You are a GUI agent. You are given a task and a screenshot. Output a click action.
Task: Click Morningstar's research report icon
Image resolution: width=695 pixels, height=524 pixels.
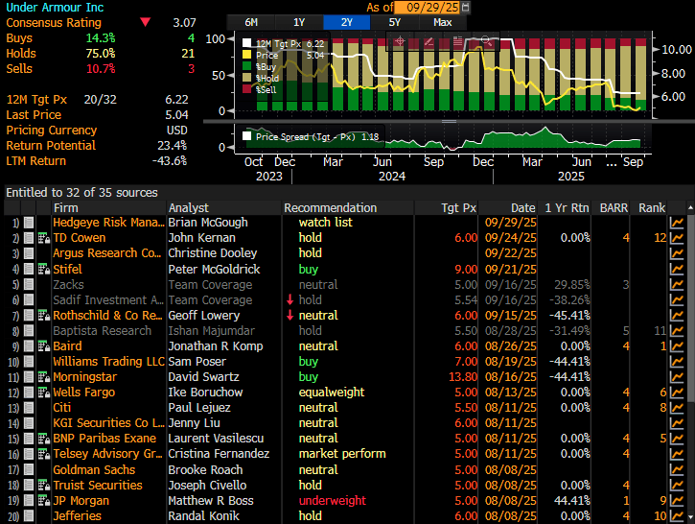click(43, 377)
